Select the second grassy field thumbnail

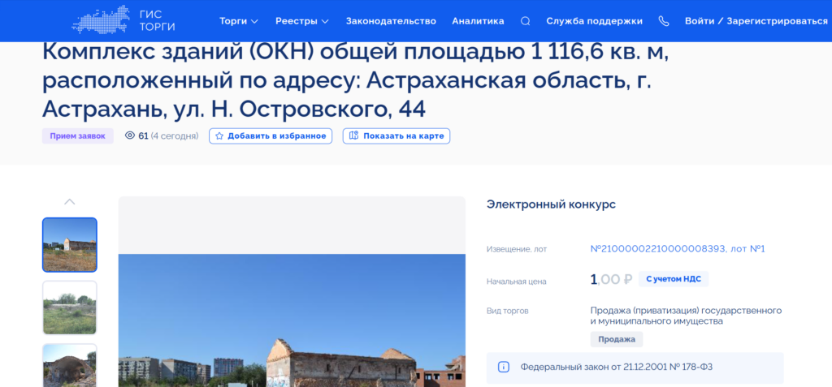tap(70, 307)
